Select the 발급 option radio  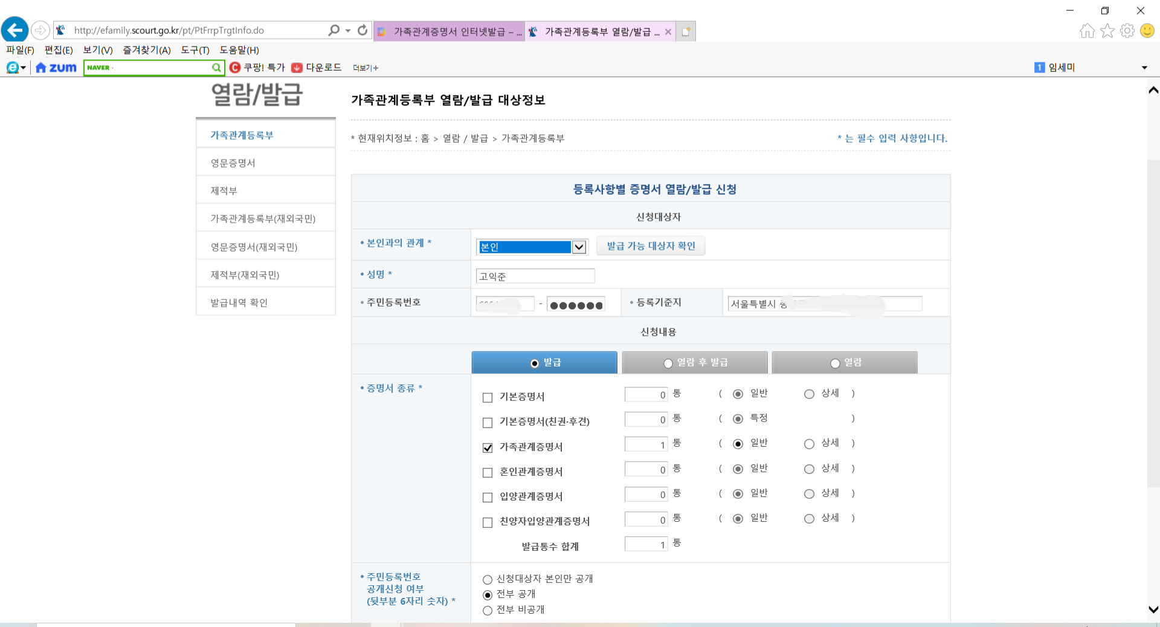point(535,363)
